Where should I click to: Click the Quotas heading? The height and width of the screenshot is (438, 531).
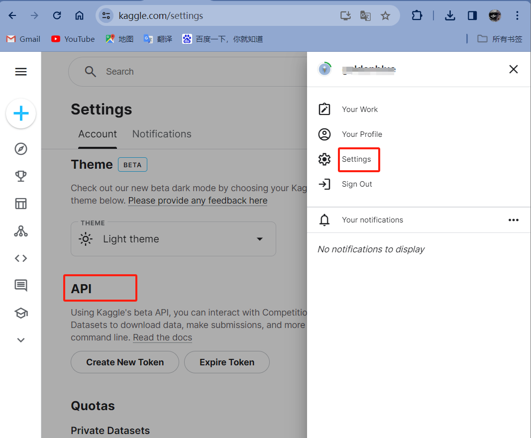[x=93, y=406]
